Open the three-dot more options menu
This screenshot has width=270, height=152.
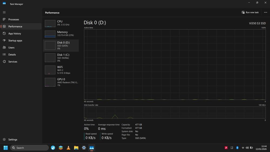coord(265,12)
